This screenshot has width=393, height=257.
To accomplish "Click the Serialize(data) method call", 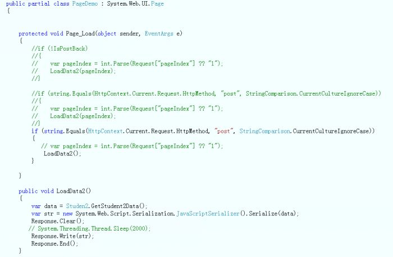I will click(269, 213).
